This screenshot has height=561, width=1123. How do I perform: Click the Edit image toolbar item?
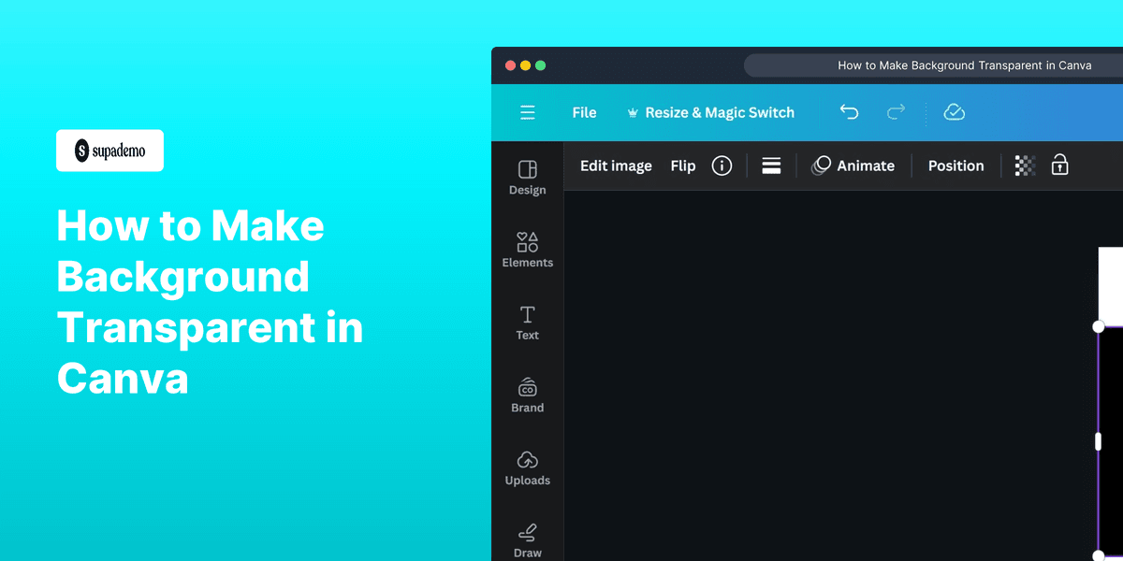pos(616,165)
